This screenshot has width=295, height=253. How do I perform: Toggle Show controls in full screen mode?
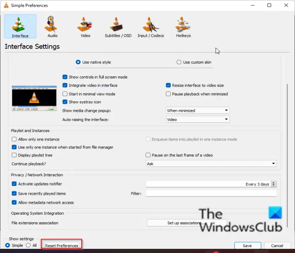[x=65, y=77]
